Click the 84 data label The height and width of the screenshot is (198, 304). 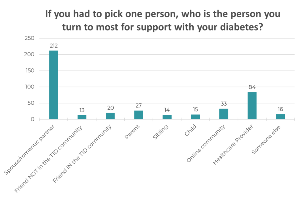click(x=252, y=87)
